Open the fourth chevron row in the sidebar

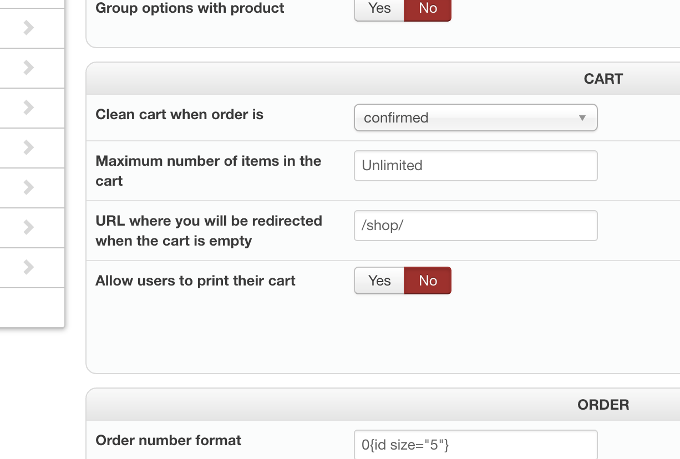[29, 147]
